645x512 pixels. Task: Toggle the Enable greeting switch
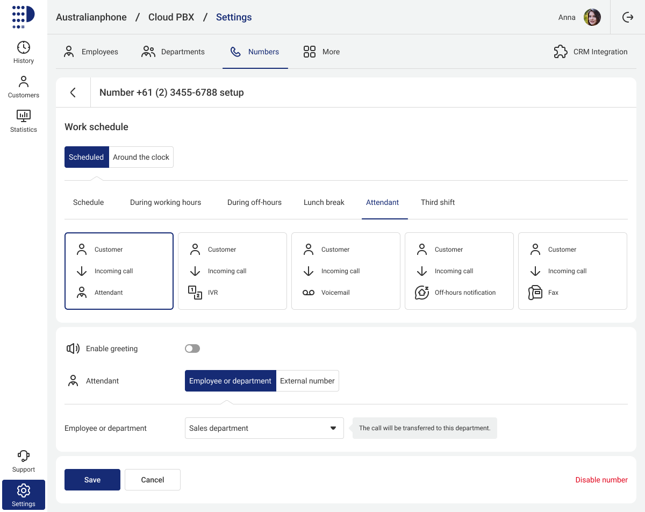(x=192, y=349)
